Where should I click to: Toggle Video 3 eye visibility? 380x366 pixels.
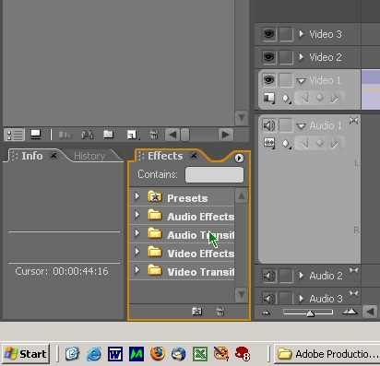point(269,34)
